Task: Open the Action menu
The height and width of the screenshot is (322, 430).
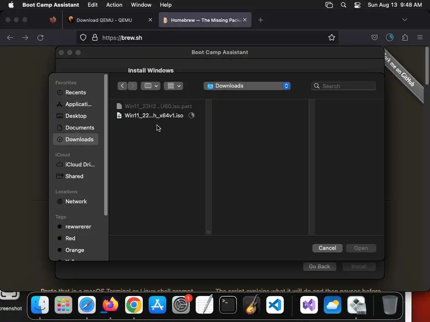Action: pyautogui.click(x=114, y=5)
